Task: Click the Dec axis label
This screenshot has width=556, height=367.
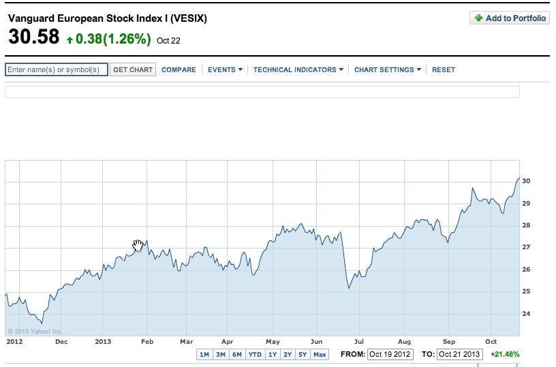Action: pyautogui.click(x=61, y=342)
